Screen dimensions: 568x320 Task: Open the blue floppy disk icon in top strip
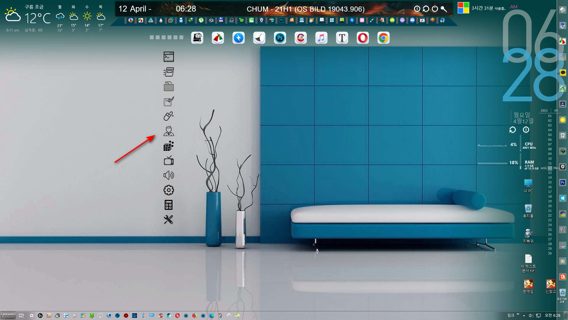(x=221, y=20)
